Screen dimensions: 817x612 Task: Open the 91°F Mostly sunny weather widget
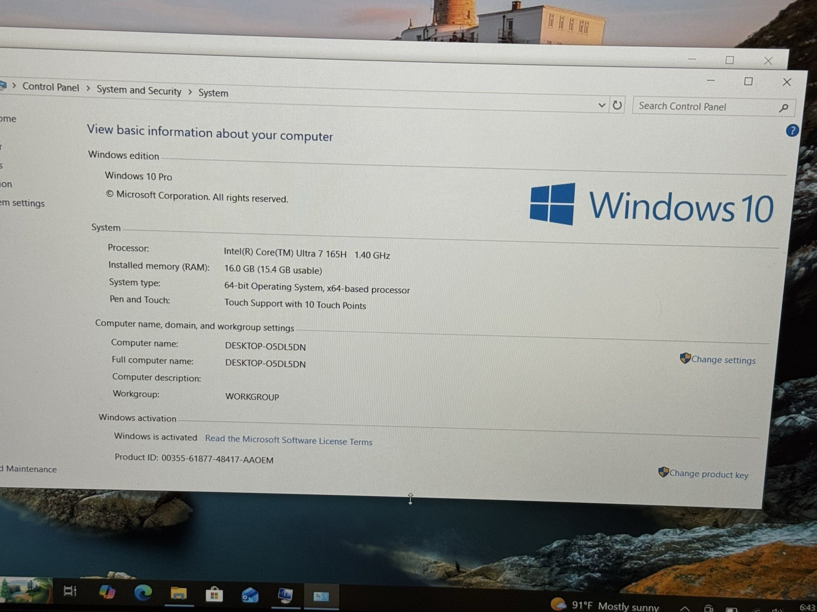tap(605, 605)
